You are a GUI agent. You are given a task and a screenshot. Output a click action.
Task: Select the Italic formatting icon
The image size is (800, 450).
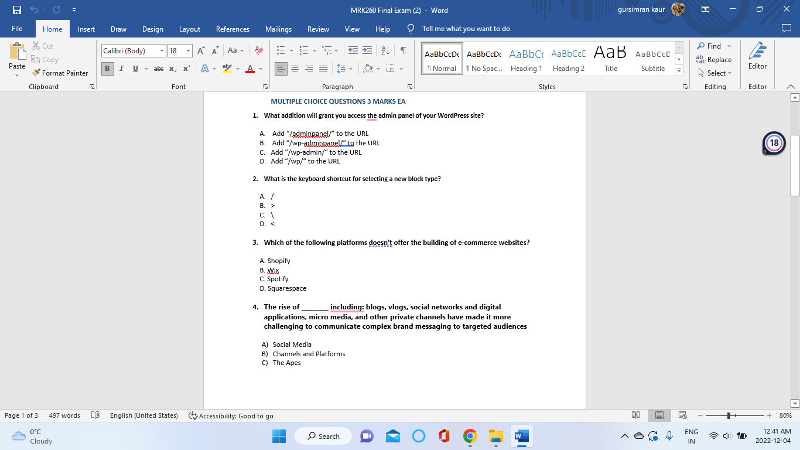(121, 69)
